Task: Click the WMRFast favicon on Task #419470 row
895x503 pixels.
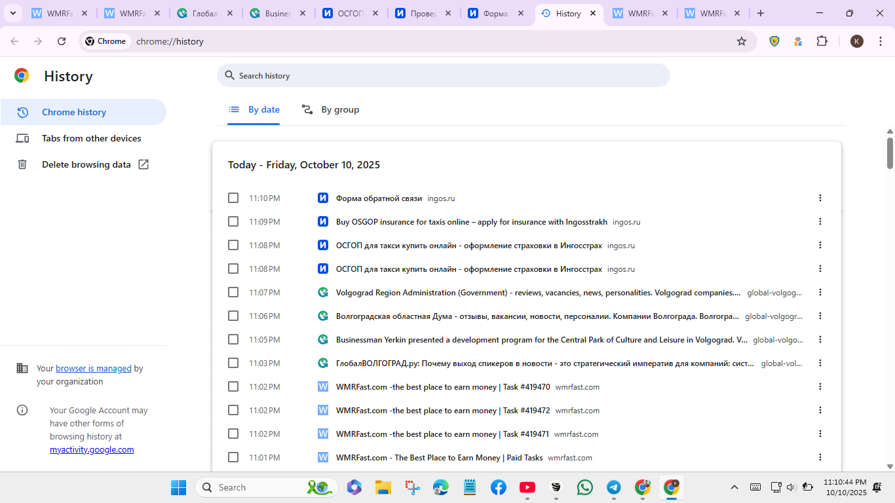Action: 322,386
